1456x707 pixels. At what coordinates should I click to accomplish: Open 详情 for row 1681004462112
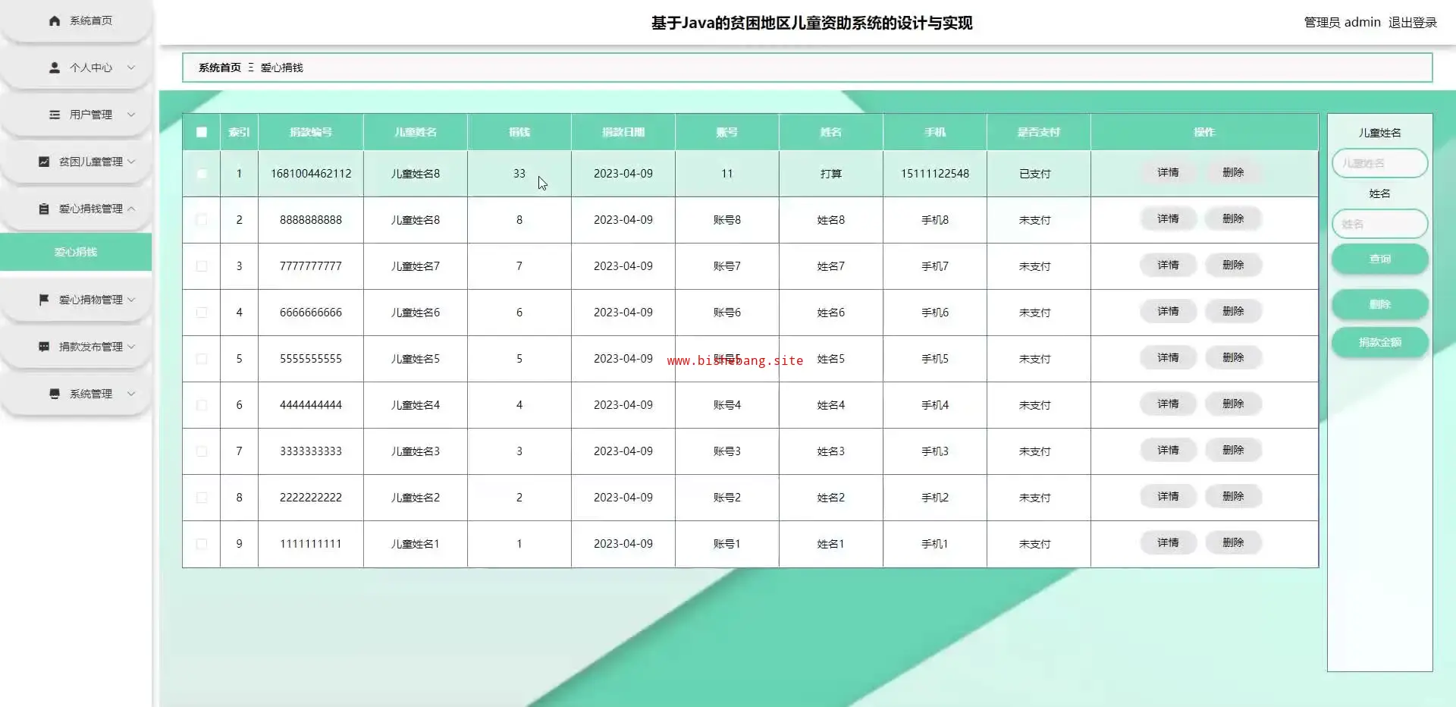[1168, 173]
